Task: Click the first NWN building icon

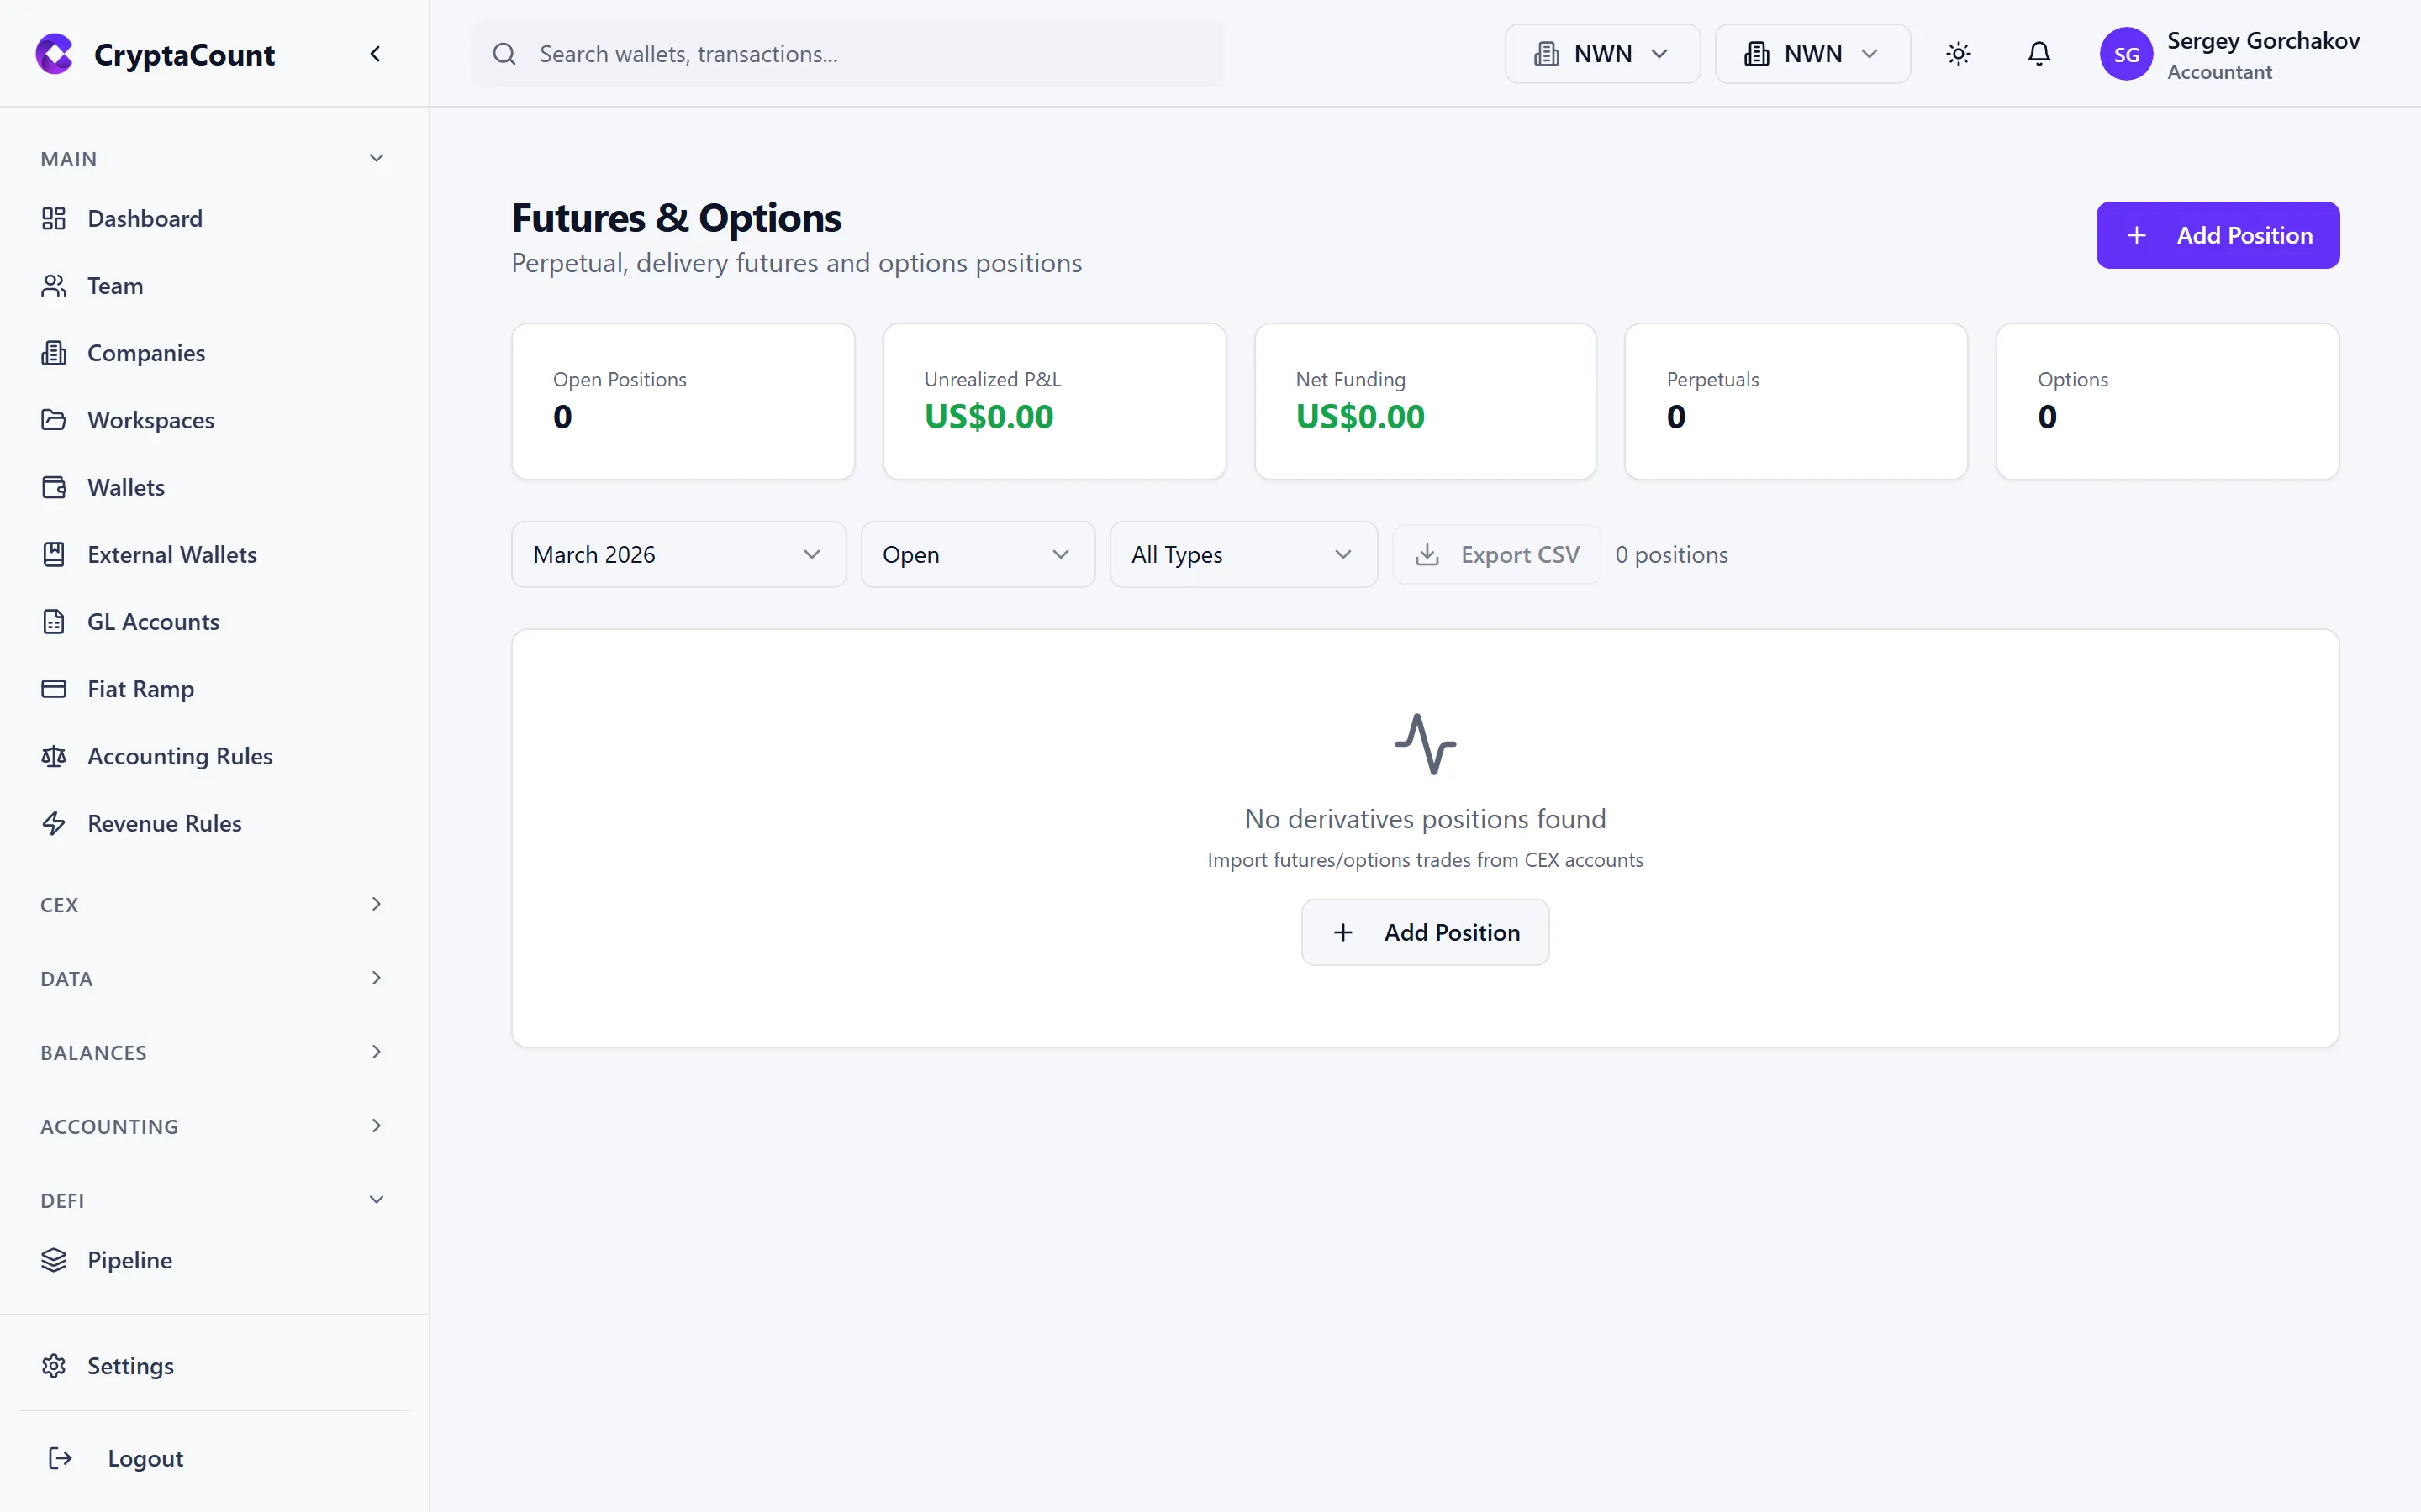Action: pos(1547,54)
